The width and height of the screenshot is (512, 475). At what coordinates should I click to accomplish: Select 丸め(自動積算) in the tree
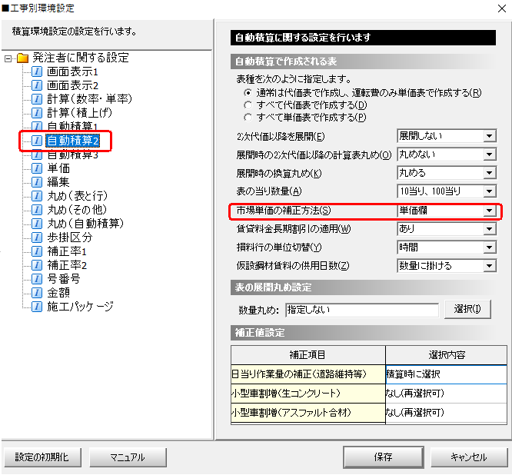(85, 224)
